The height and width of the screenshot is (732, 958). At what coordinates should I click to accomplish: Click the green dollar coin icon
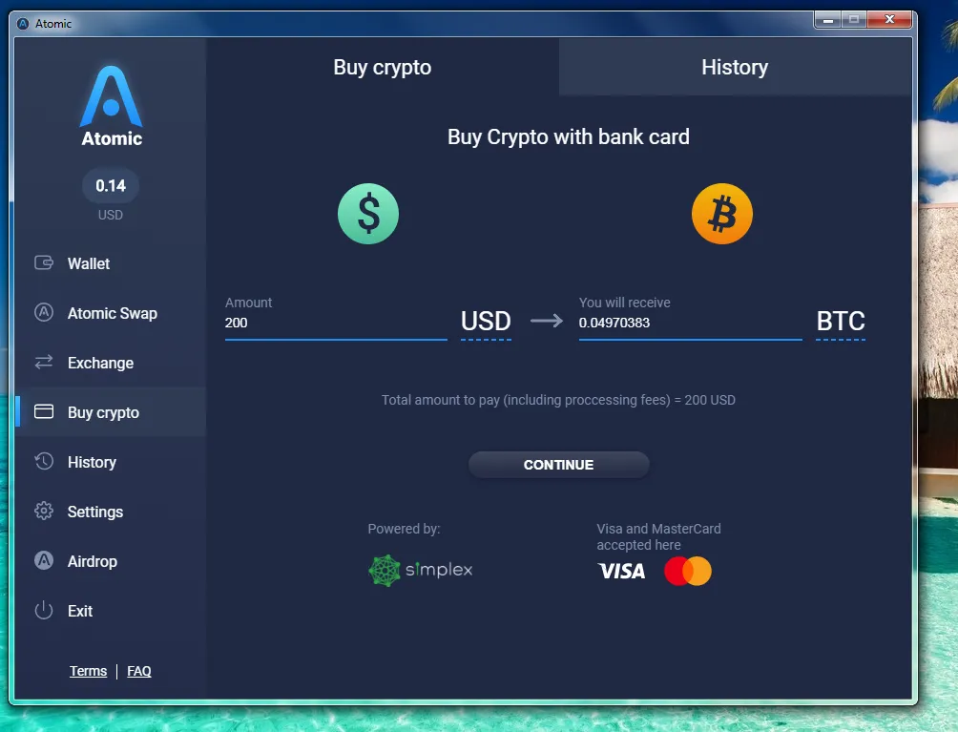(367, 214)
